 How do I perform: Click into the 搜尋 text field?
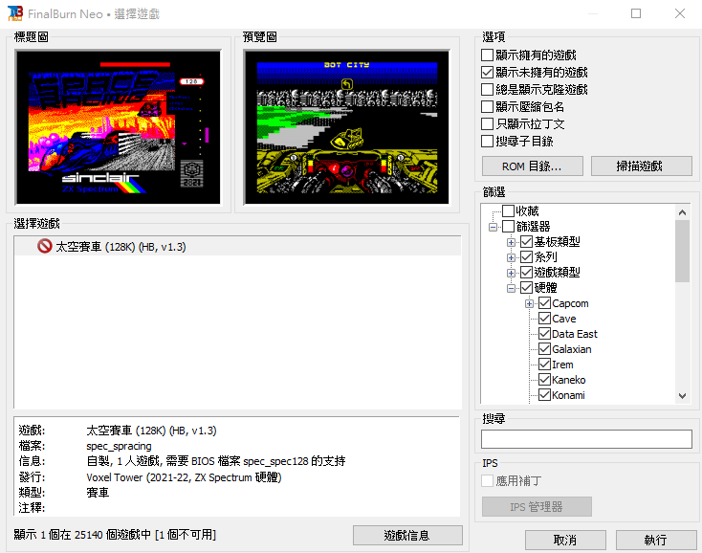point(586,439)
